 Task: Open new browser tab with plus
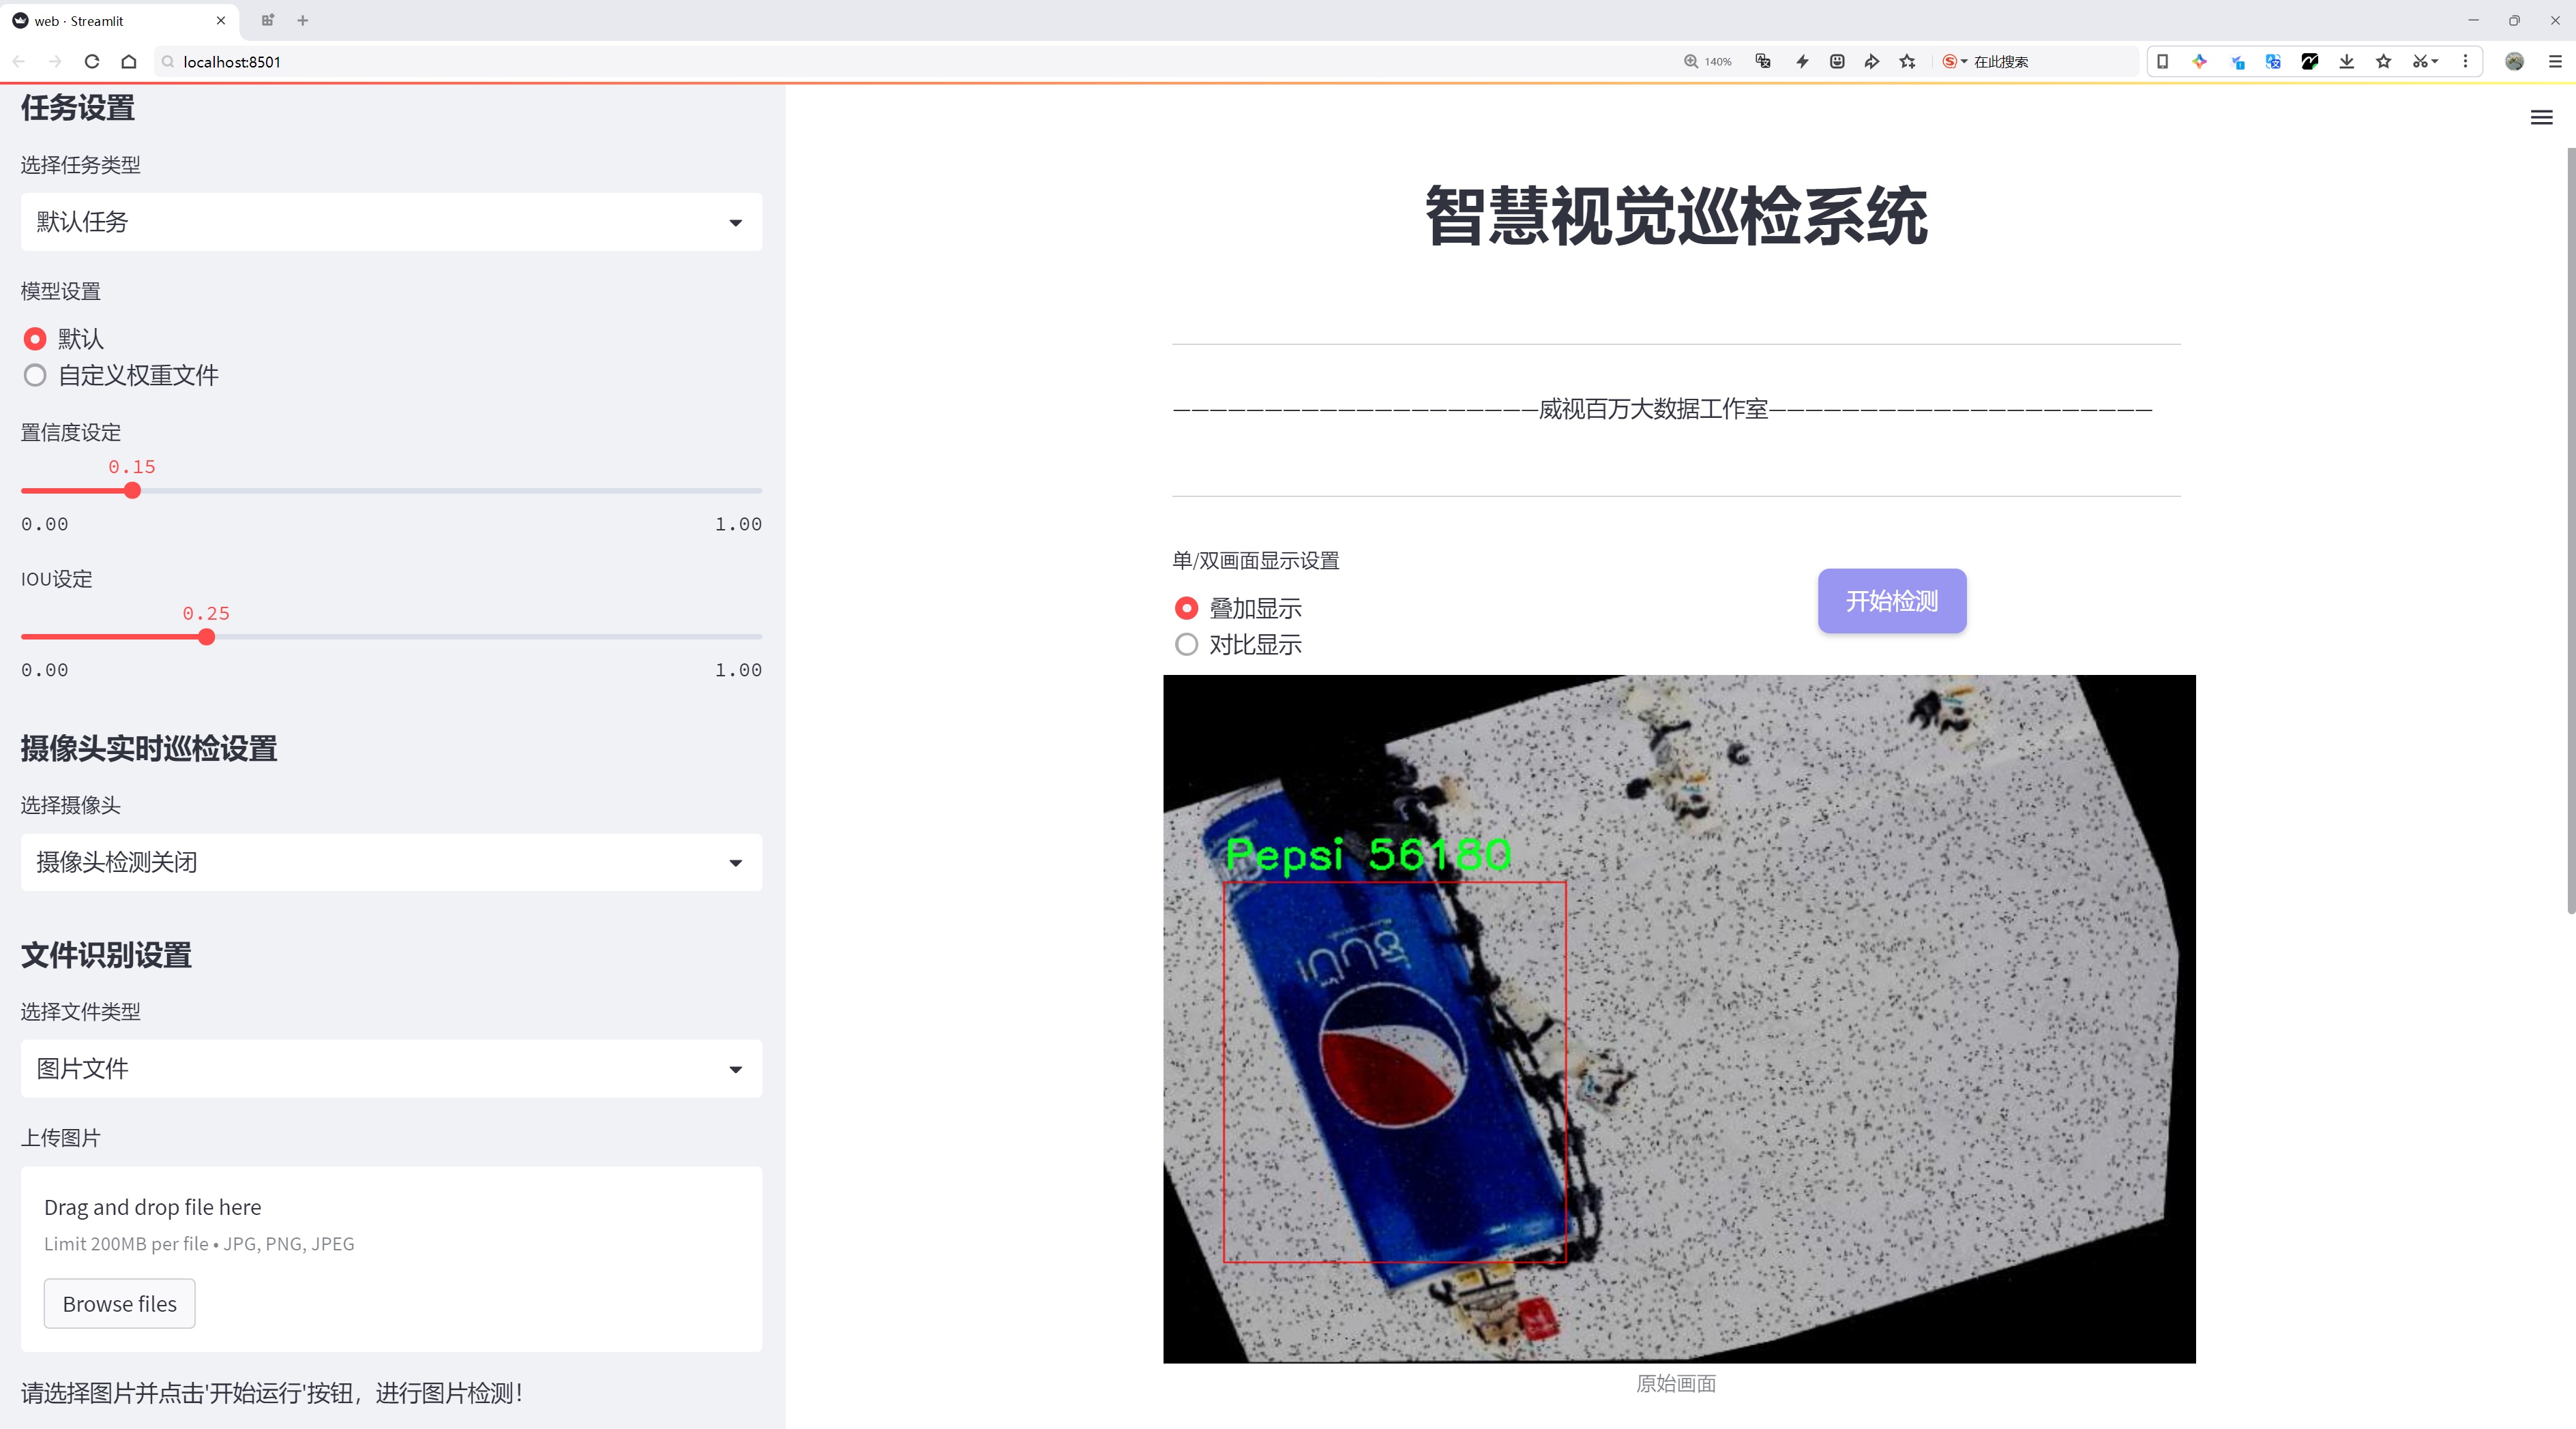[x=302, y=20]
